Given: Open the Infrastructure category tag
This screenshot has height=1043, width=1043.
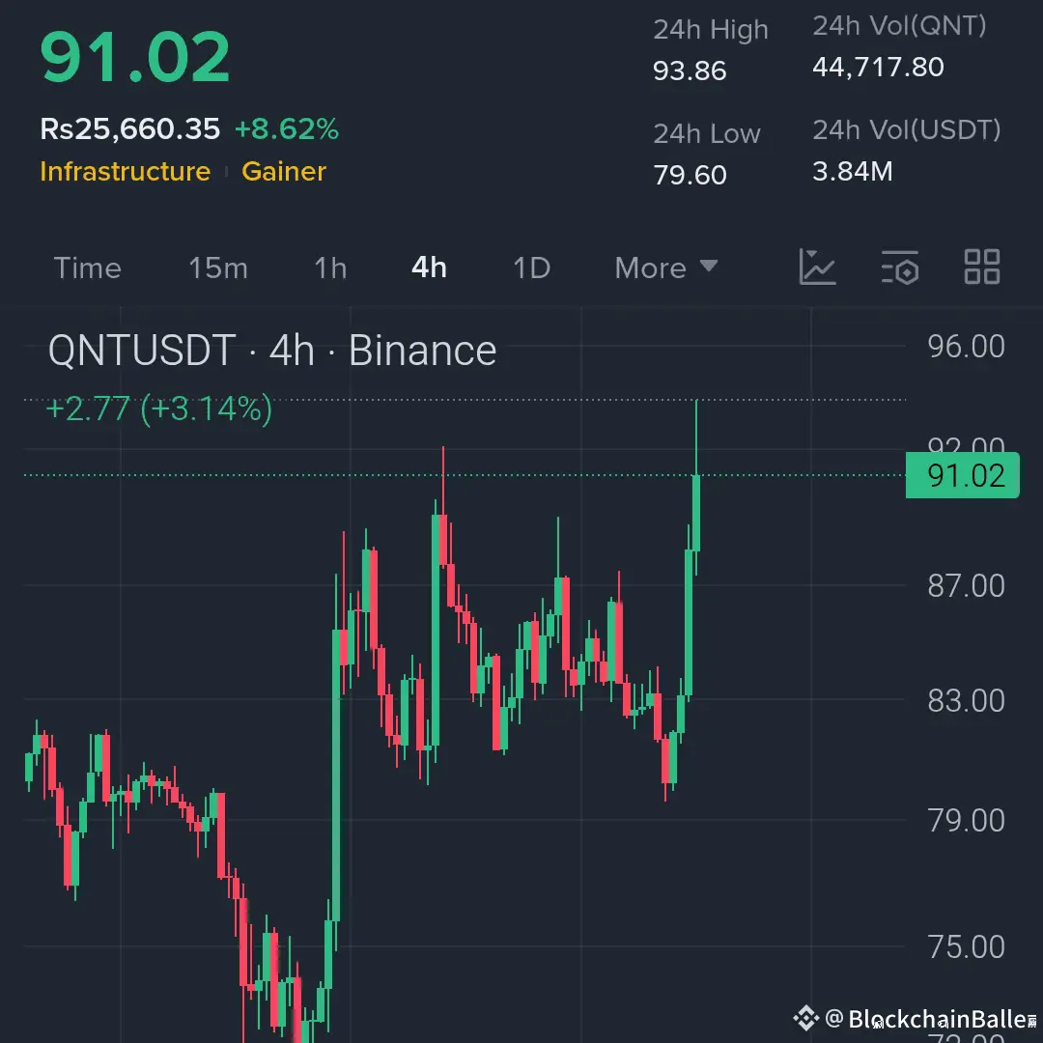Looking at the screenshot, I should 125,172.
